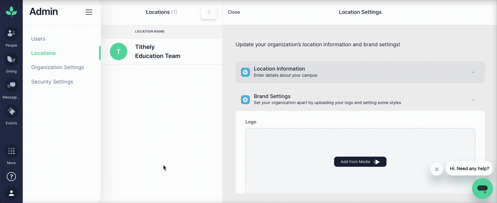Select Users in Admin menu
The height and width of the screenshot is (203, 497).
tap(38, 39)
